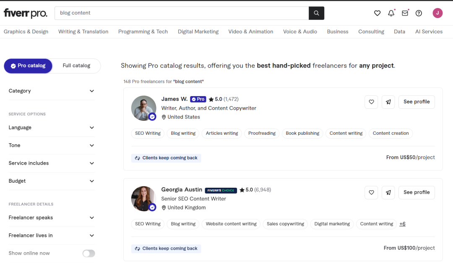See Georgia Austin's profile
The height and width of the screenshot is (265, 453).
tap(417, 192)
